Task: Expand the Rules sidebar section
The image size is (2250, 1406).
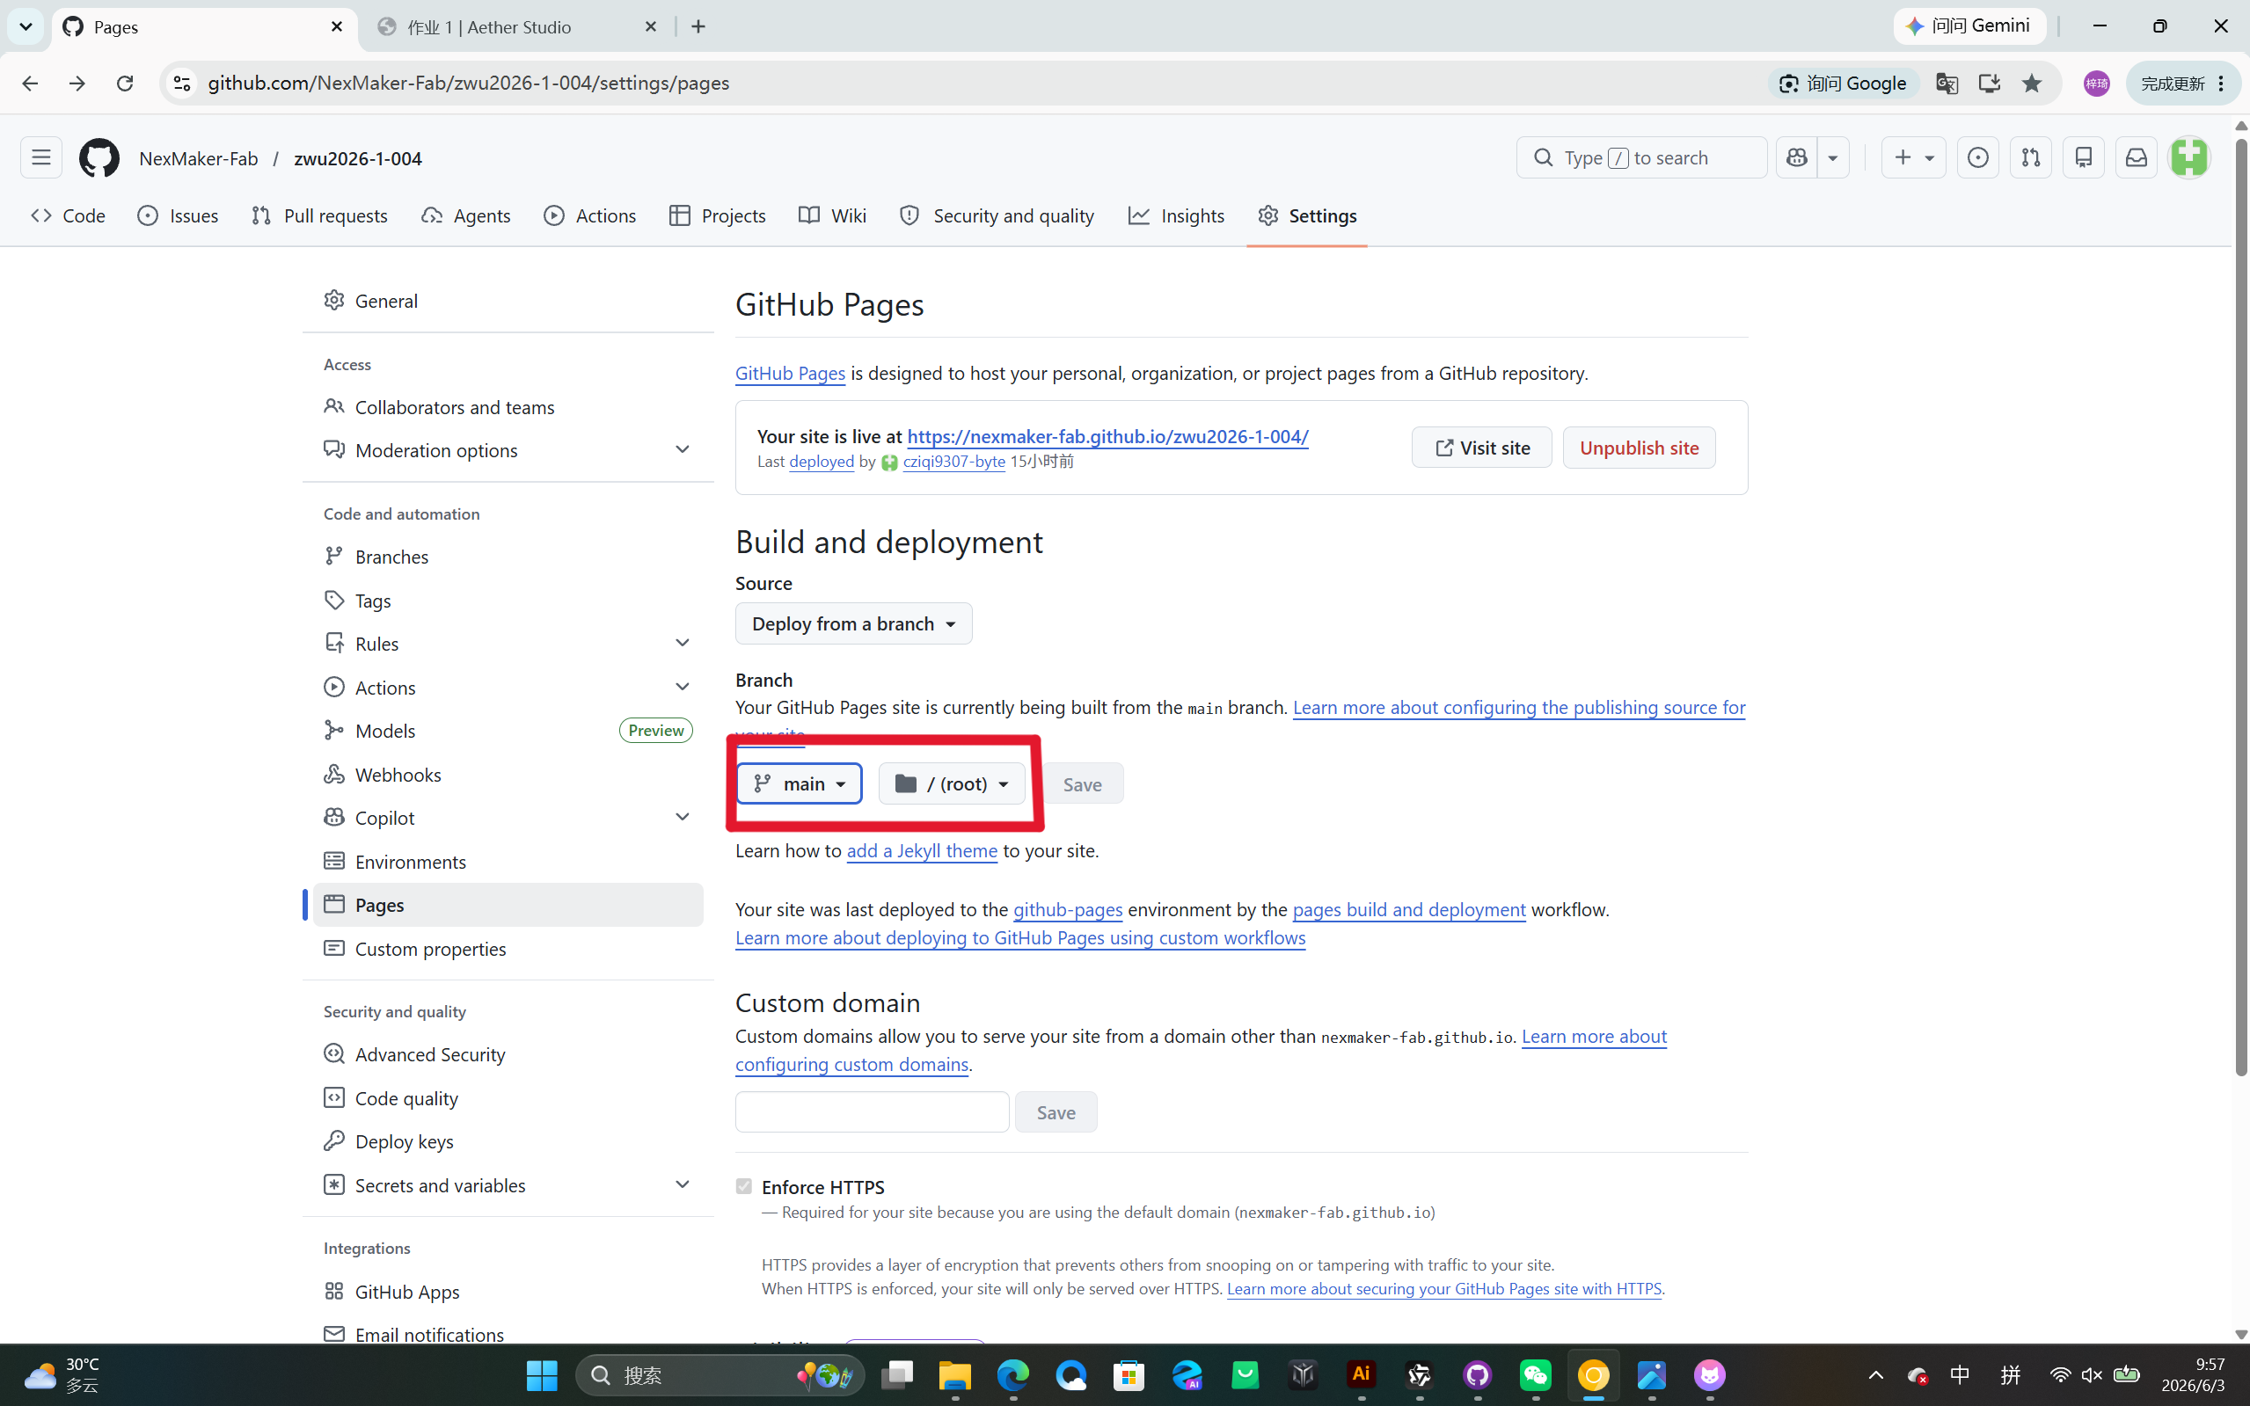Action: click(682, 643)
